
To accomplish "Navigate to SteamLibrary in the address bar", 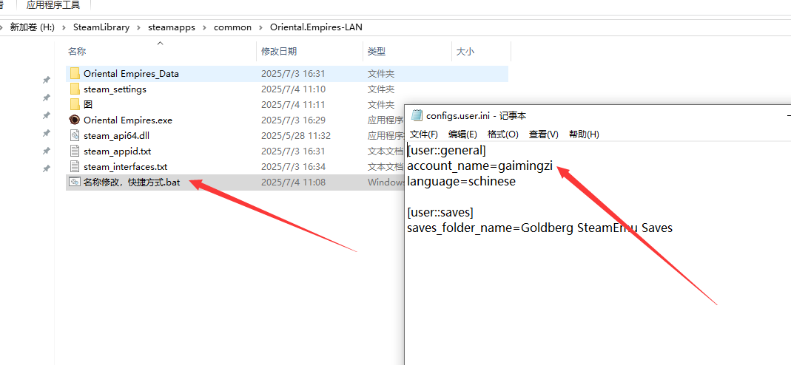I will pyautogui.click(x=101, y=27).
